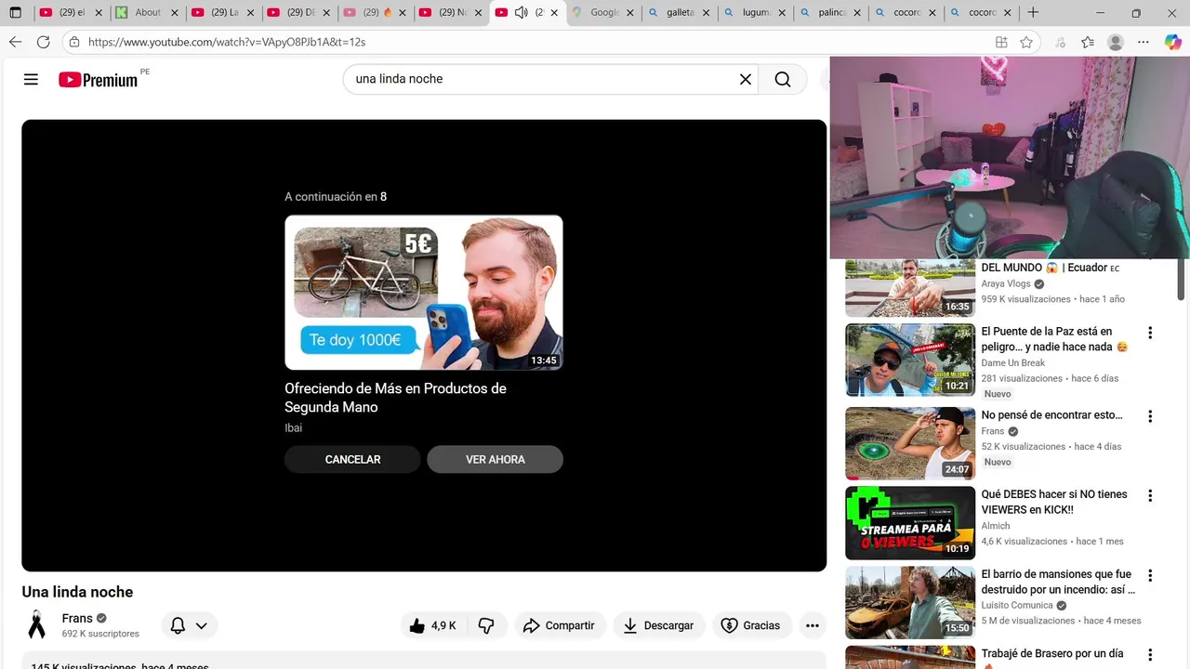Switch to the Google Maps tab
The width and height of the screenshot is (1190, 669).
603,13
